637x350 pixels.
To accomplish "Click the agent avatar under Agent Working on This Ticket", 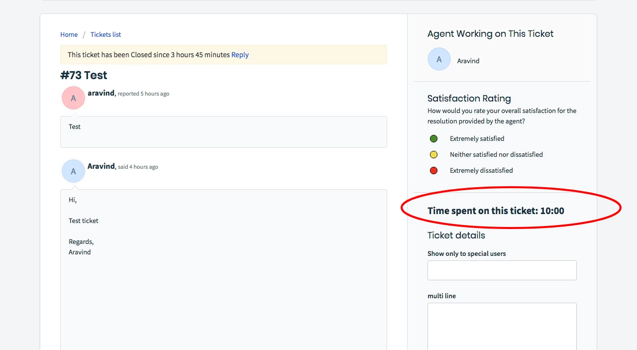I will pyautogui.click(x=439, y=60).
